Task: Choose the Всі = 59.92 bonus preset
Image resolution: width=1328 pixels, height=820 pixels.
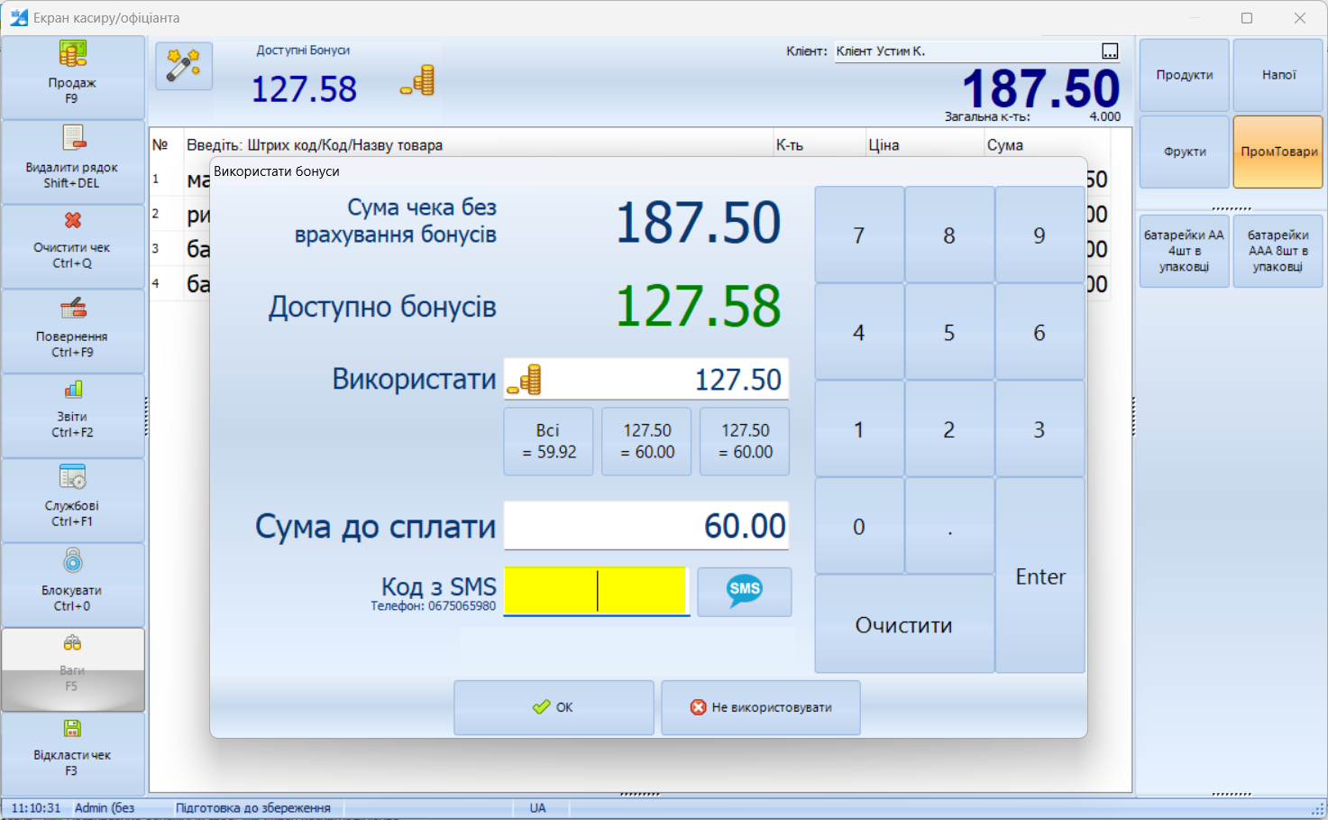Action: 548,442
